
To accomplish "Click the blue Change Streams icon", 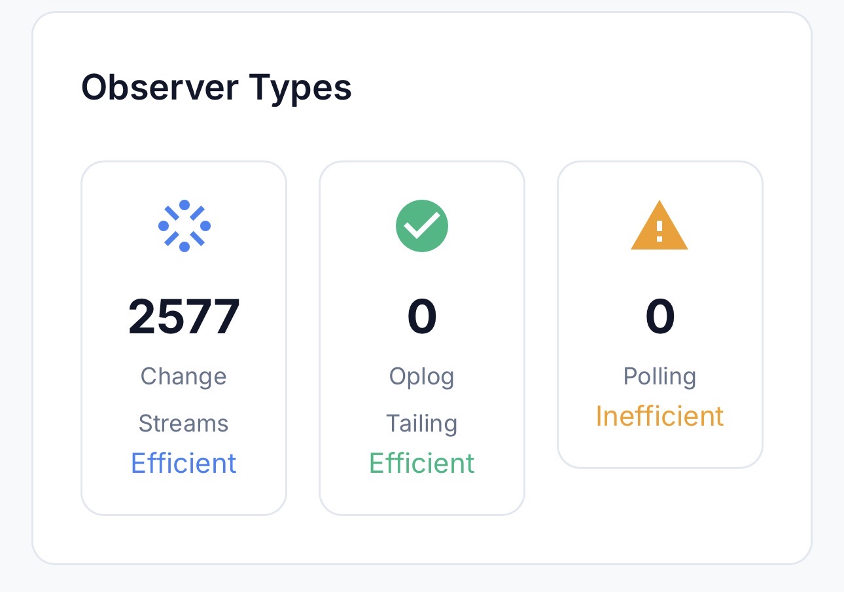I will pos(184,226).
